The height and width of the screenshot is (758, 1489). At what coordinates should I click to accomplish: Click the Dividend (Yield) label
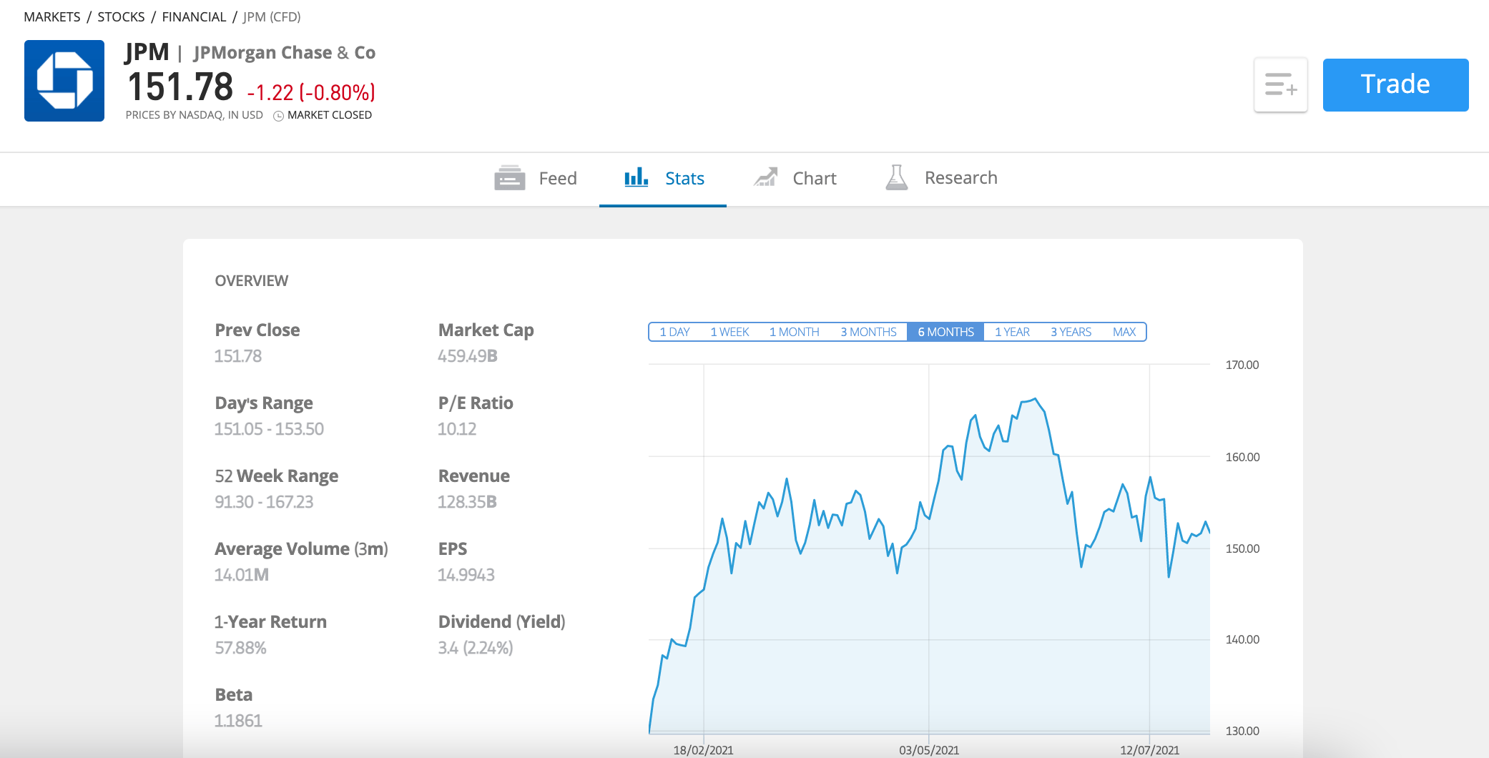pyautogui.click(x=502, y=622)
